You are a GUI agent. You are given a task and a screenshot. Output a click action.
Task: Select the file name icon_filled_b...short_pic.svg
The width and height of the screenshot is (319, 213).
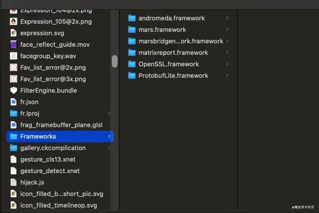click(x=62, y=194)
